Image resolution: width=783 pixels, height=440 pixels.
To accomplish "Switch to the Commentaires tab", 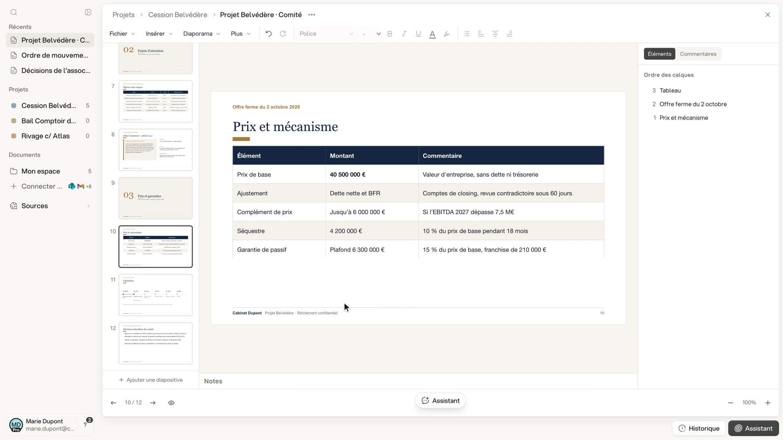I will pyautogui.click(x=698, y=54).
